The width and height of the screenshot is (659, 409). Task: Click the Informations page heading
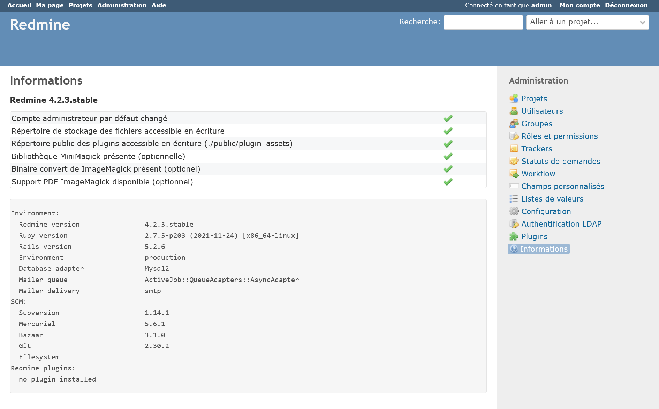point(46,80)
